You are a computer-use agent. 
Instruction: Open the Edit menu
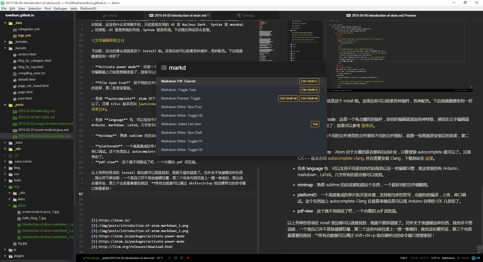click(x=12, y=8)
